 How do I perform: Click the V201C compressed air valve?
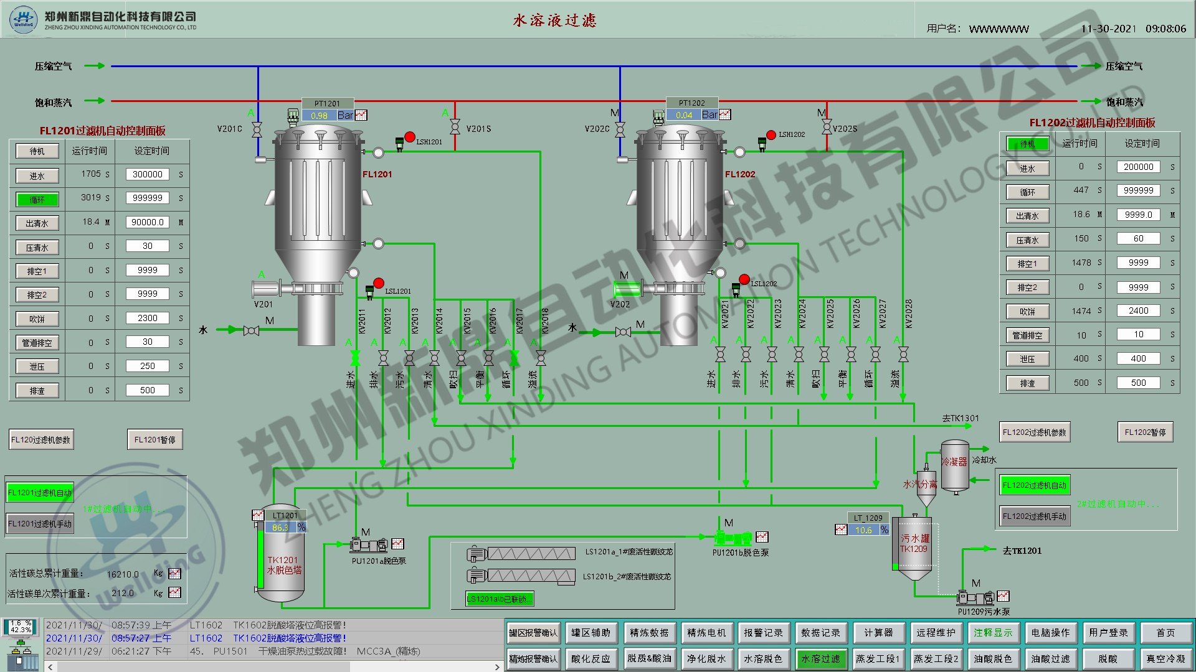(257, 129)
